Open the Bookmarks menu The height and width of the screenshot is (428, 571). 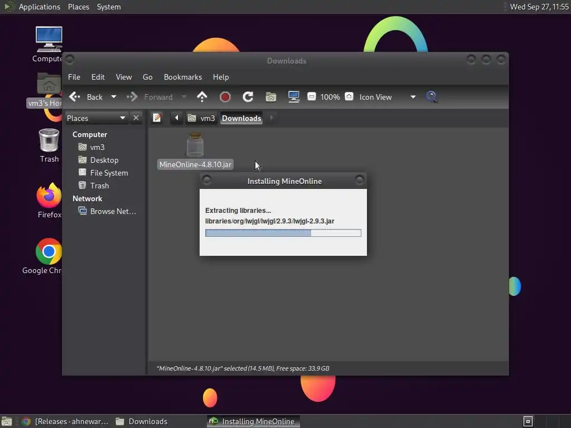click(183, 77)
